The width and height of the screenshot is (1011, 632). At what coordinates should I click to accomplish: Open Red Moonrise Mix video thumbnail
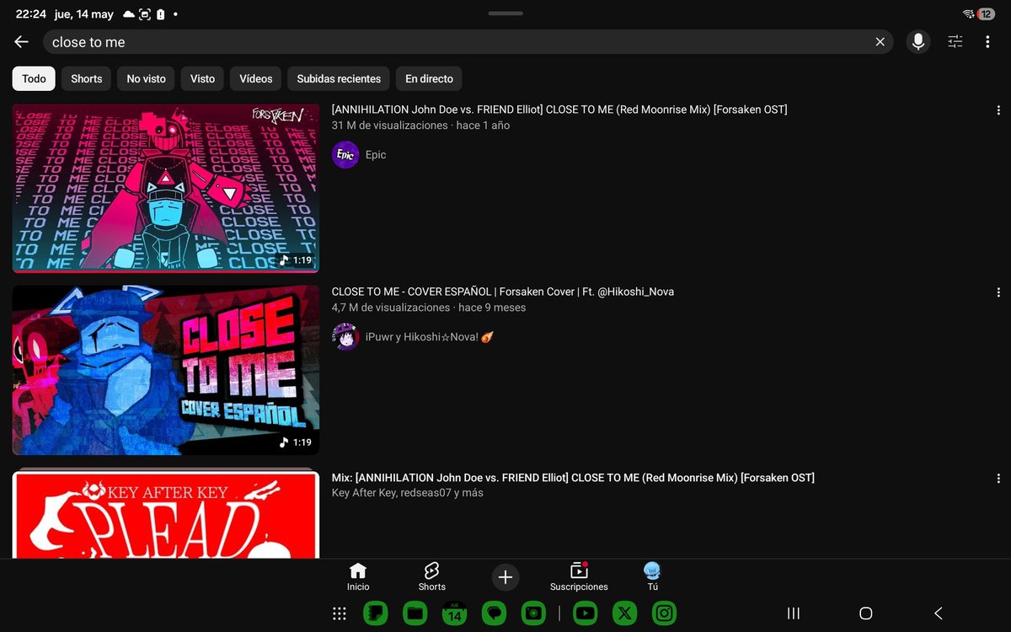coord(166,188)
